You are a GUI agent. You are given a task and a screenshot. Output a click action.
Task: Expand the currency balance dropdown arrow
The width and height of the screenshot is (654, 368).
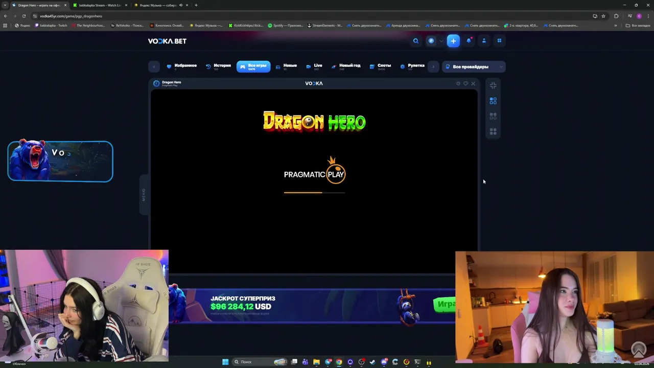(x=441, y=41)
